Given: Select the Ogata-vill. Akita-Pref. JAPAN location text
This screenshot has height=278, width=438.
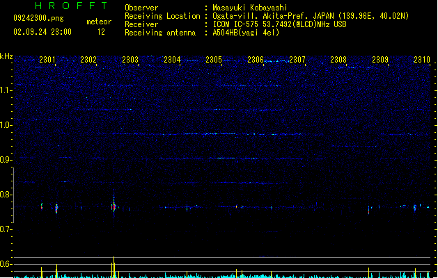Looking at the screenshot, I should click(311, 16).
